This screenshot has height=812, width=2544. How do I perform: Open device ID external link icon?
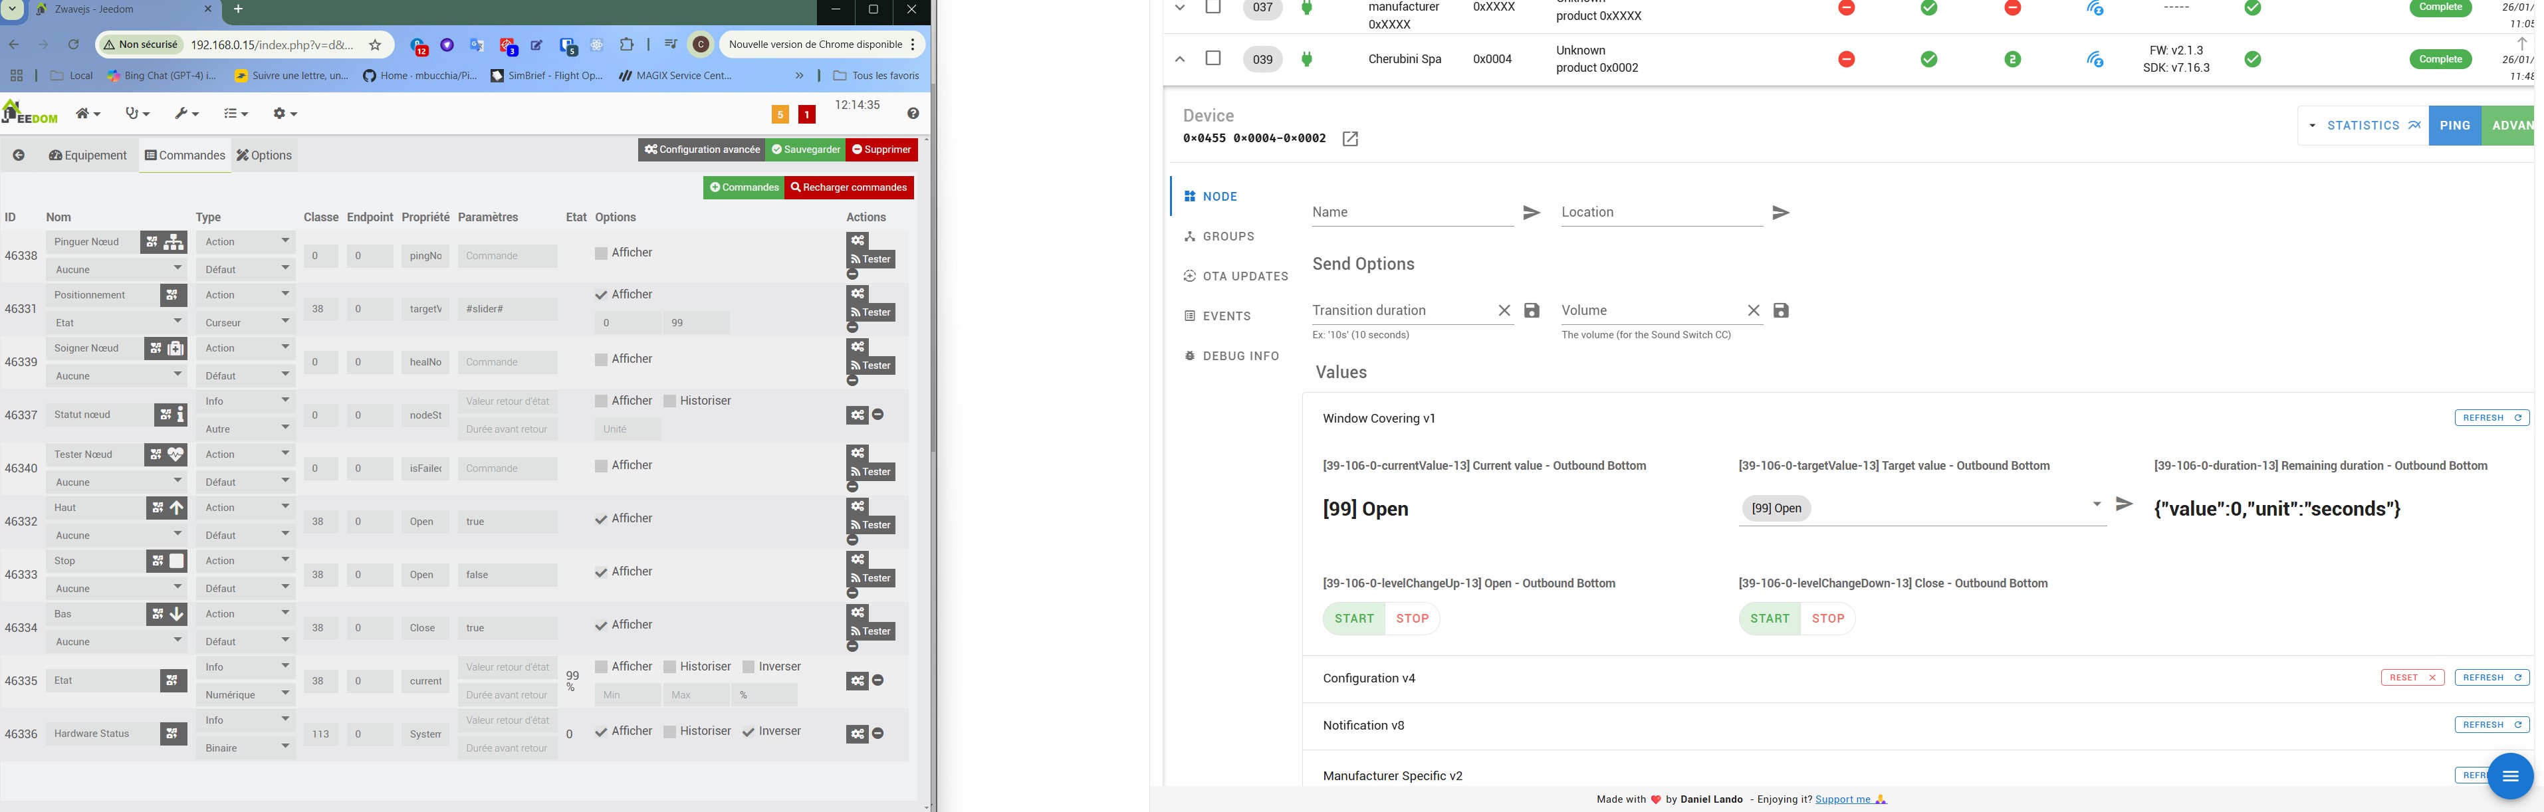point(1350,139)
